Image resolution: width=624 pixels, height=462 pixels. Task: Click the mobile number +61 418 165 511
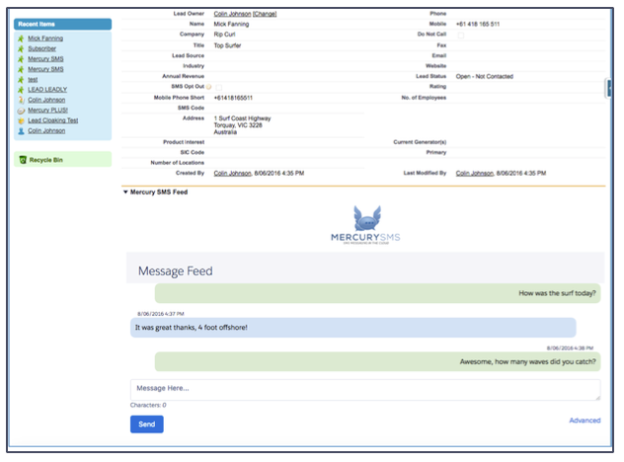[x=478, y=25]
